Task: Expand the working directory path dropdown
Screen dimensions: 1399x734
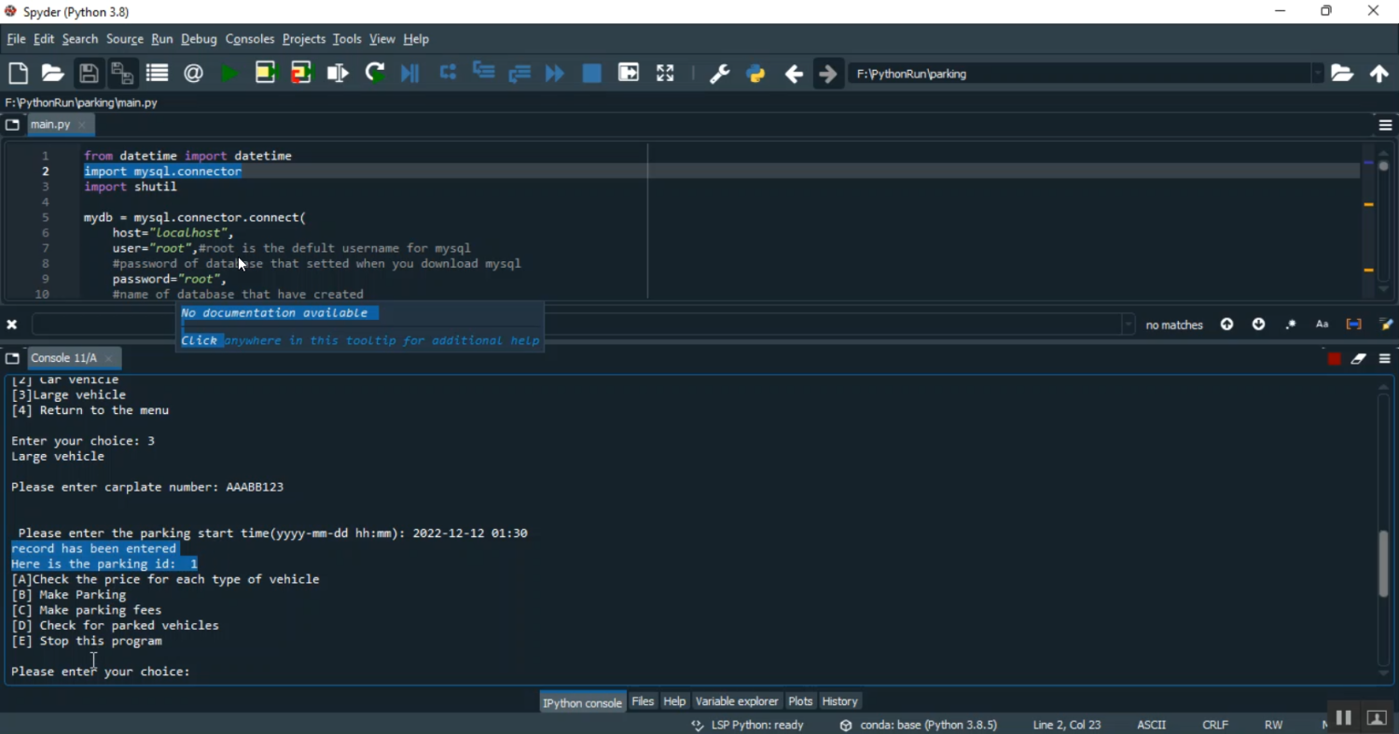Action: [x=1317, y=74]
